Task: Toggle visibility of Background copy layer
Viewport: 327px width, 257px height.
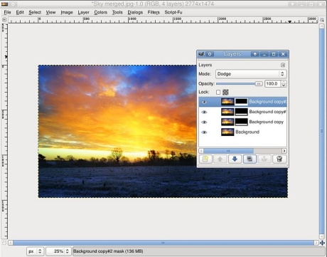Action: [x=204, y=122]
